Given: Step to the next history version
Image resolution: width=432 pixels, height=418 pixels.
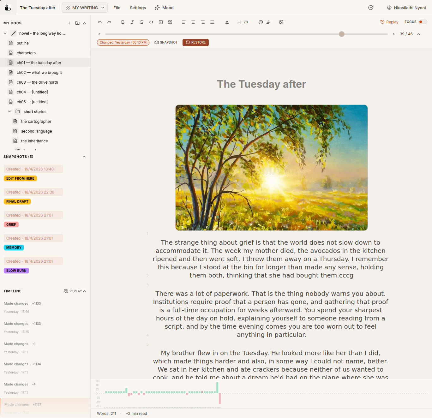Looking at the screenshot, I should (x=393, y=34).
